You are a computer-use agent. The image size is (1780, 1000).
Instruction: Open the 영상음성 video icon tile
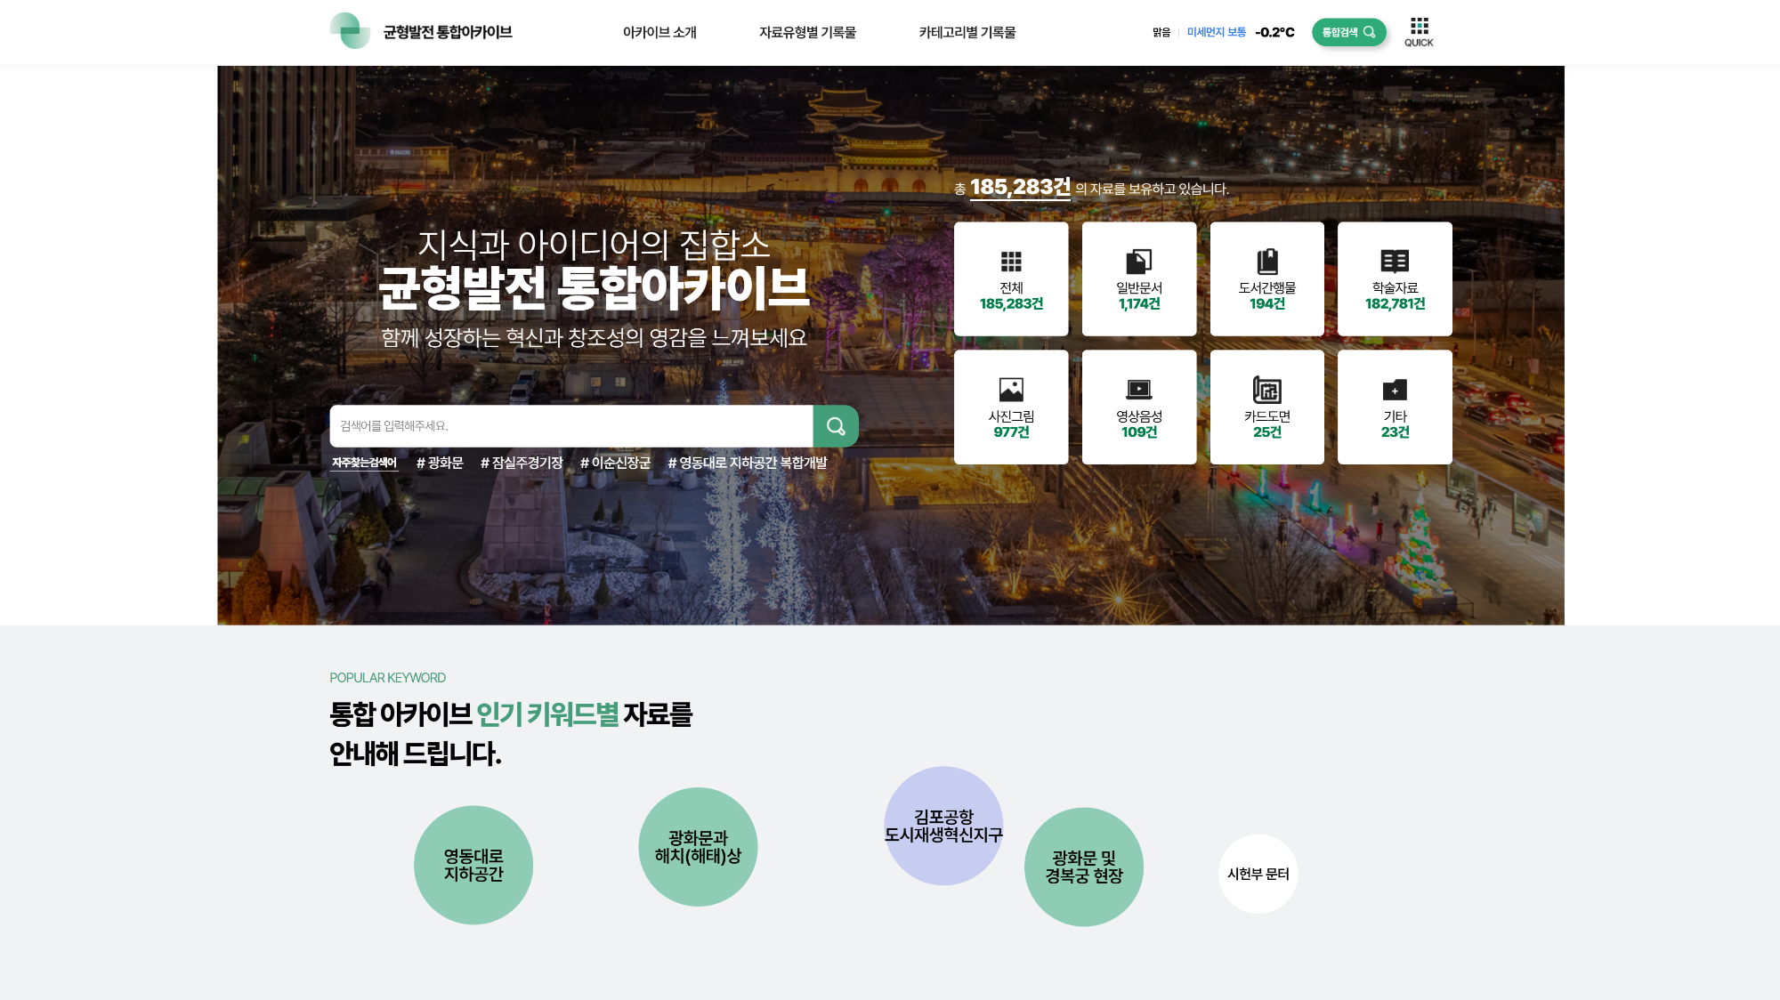[1139, 407]
